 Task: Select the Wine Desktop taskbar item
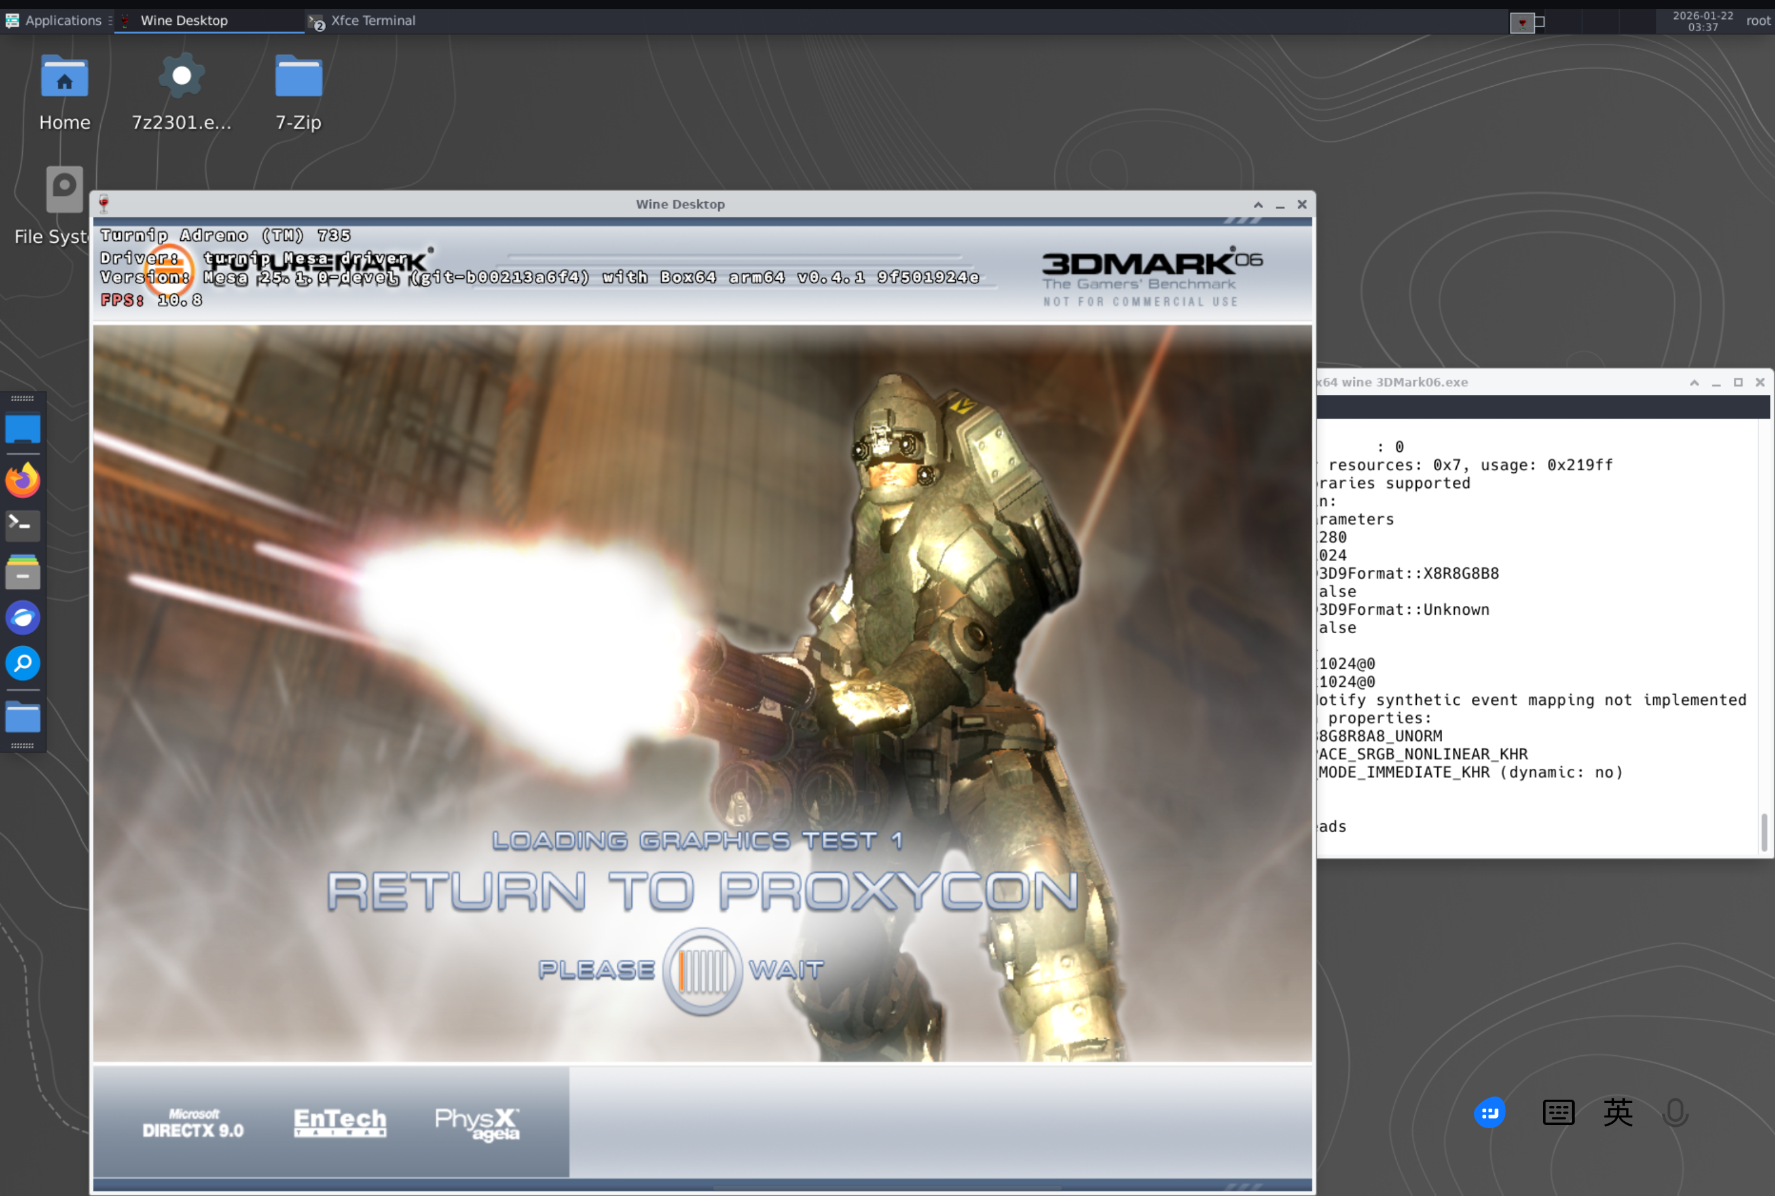(x=183, y=20)
